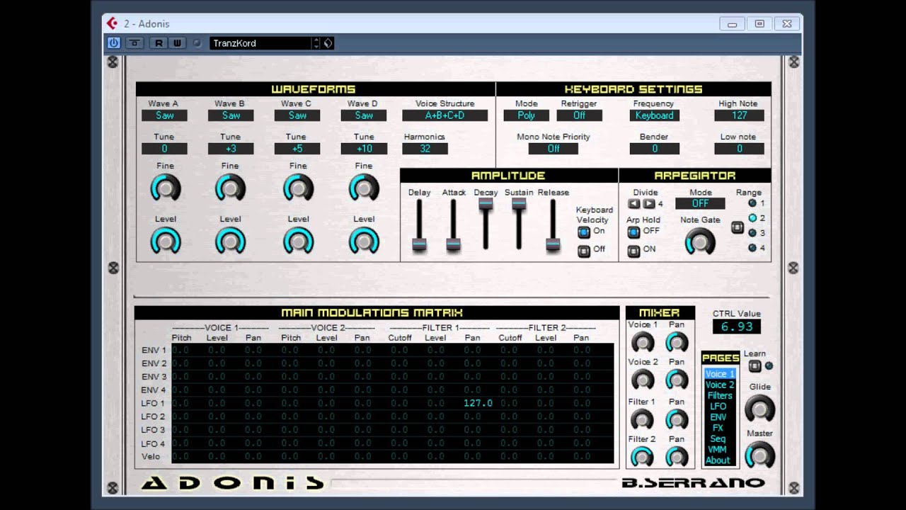Viewport: 906px width, 510px height.
Task: Click the Mixer Filter 1 Pan knob
Action: click(677, 419)
